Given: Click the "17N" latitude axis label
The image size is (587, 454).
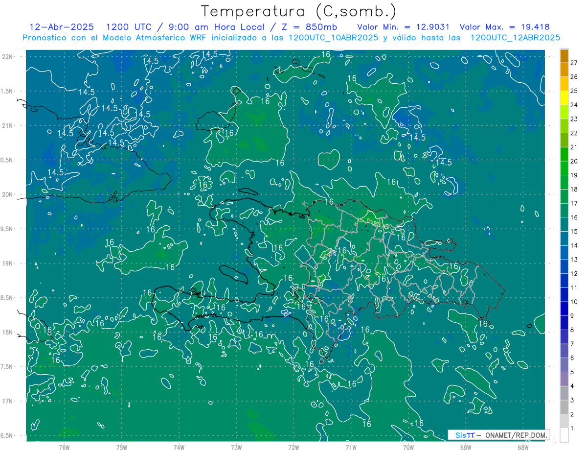Looking at the screenshot, I should pyautogui.click(x=8, y=401).
